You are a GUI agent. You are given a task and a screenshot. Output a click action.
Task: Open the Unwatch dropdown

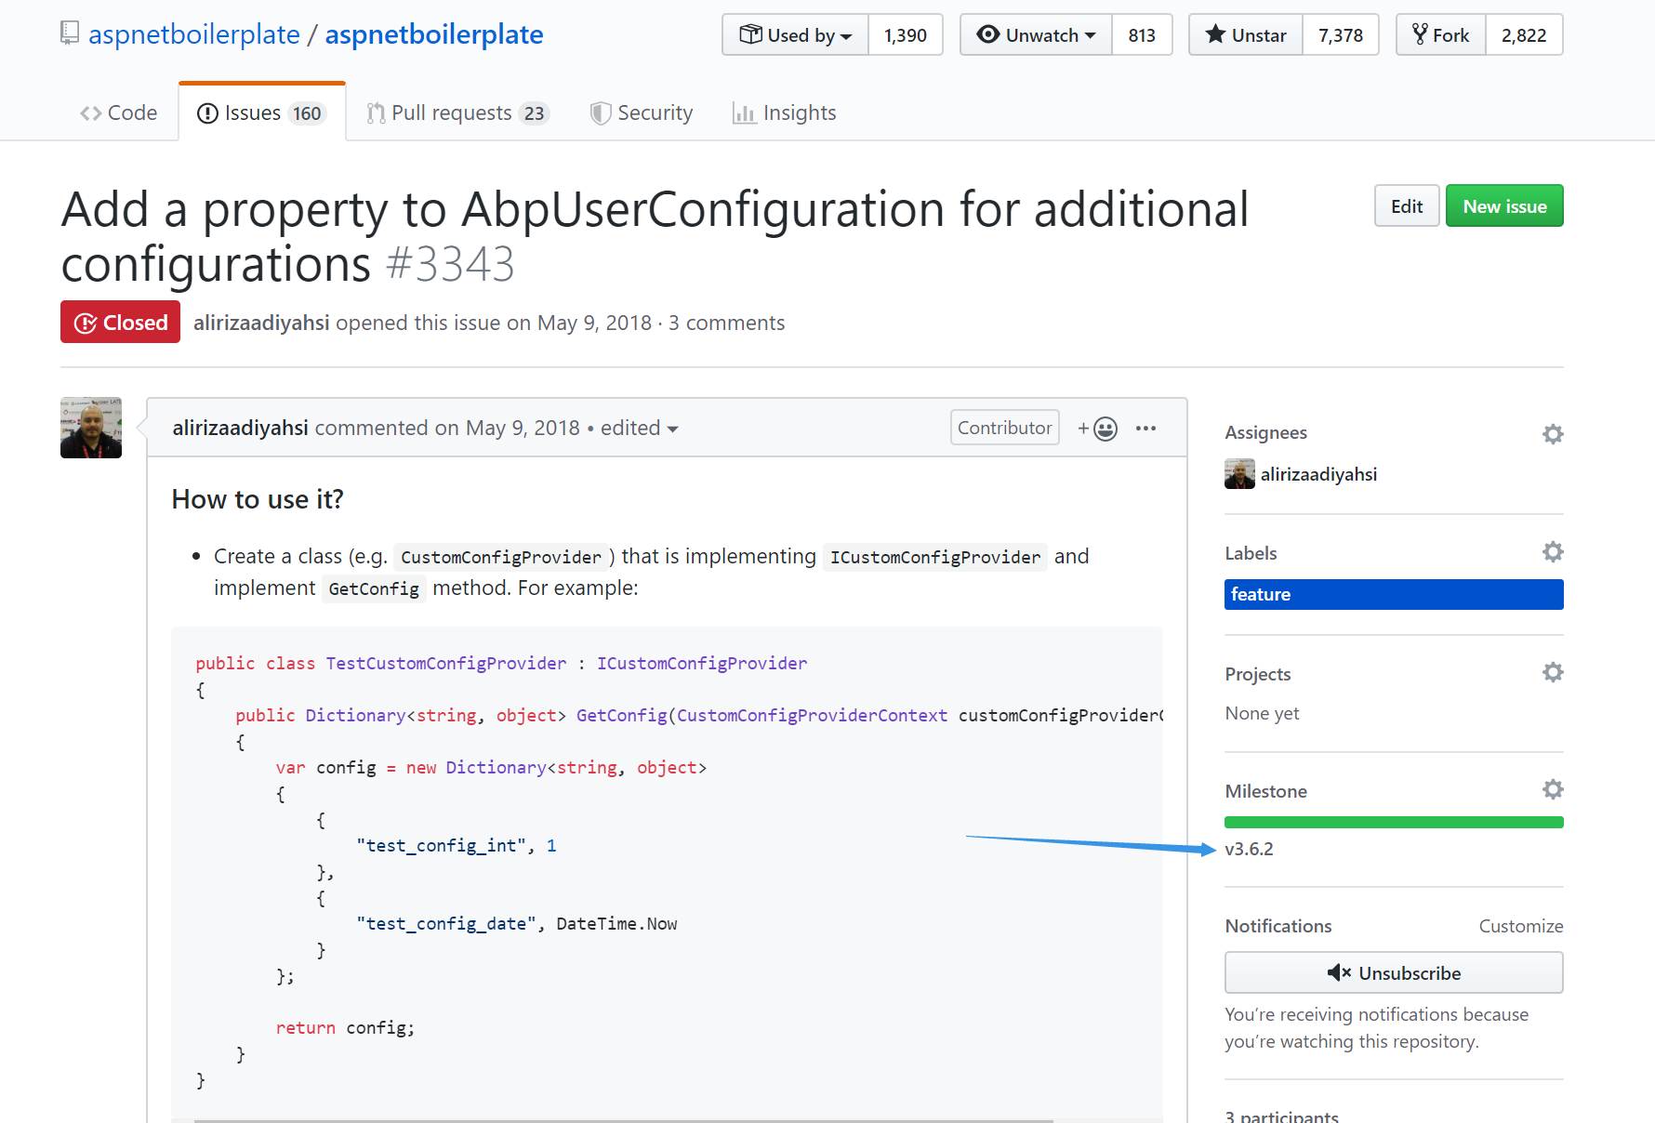(1035, 34)
